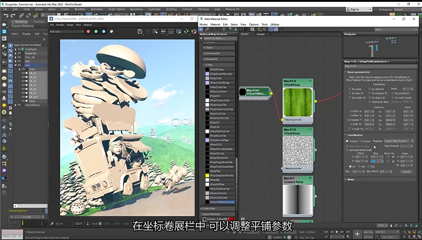
Task: Open the RGB color channel dropdown
Action: click(x=67, y=31)
